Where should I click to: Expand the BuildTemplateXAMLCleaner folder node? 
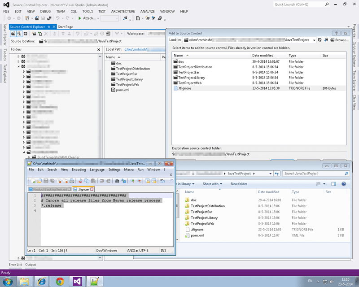(x=29, y=157)
